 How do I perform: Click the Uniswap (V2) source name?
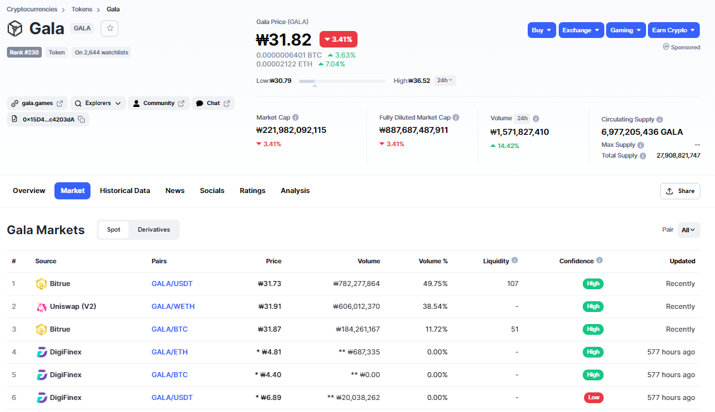pos(73,306)
